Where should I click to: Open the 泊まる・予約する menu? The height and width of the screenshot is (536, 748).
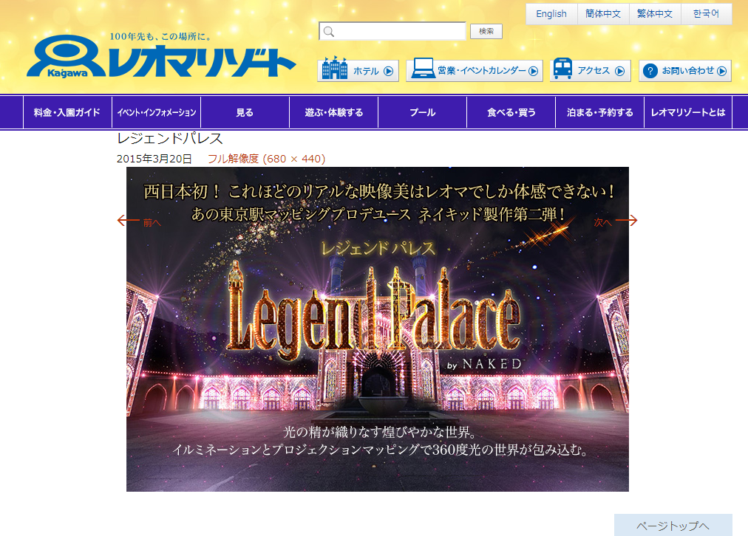coord(600,112)
